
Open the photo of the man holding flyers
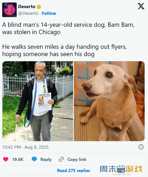(x=38, y=101)
